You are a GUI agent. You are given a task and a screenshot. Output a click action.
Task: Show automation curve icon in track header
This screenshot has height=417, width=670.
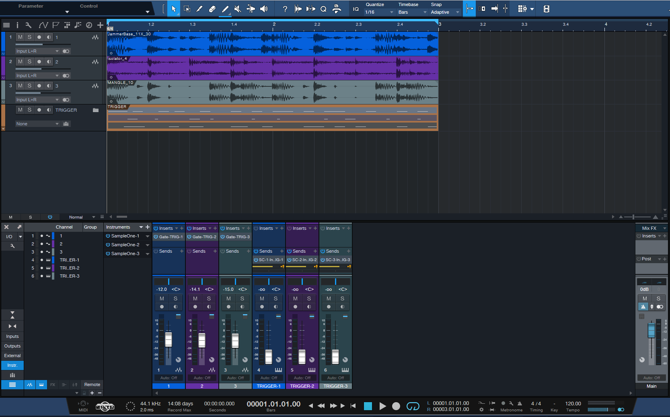(x=43, y=25)
